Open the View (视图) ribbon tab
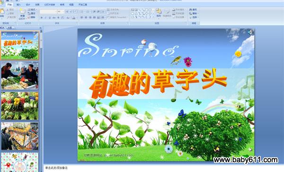284x172 pixels. click(x=71, y=5)
